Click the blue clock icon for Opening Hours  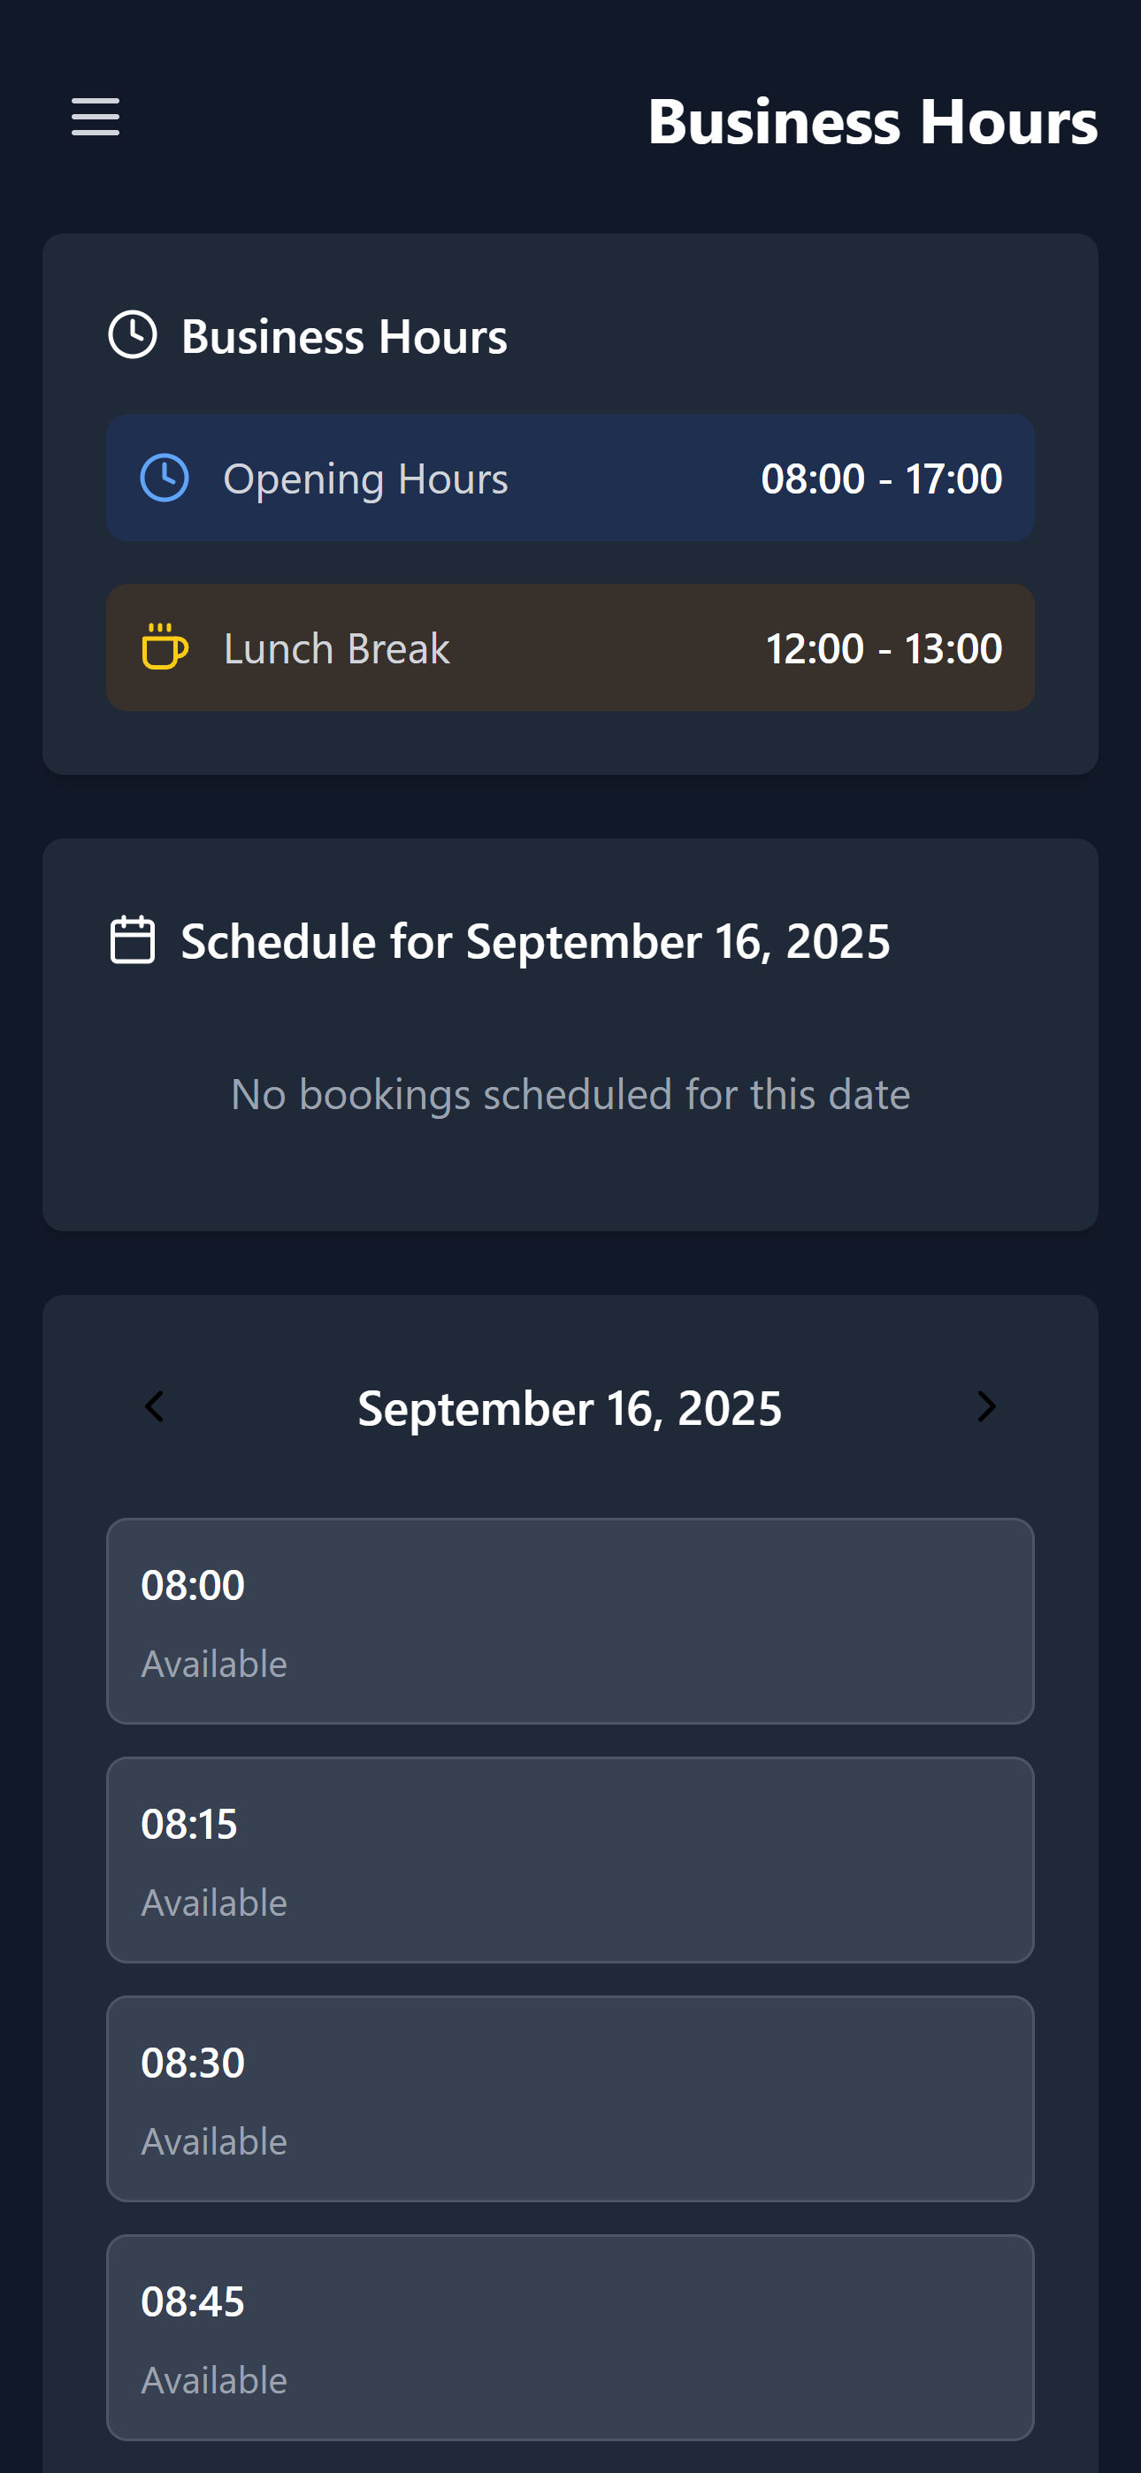point(165,479)
